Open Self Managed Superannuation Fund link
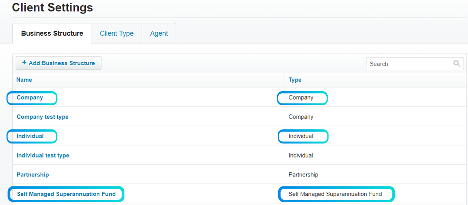This screenshot has width=468, height=205. pyautogui.click(x=66, y=194)
